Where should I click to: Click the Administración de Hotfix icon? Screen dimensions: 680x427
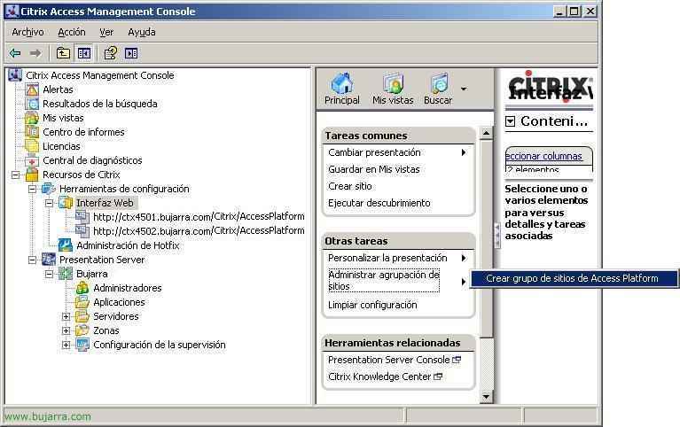click(x=66, y=245)
